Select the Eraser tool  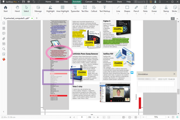(x=154, y=9)
